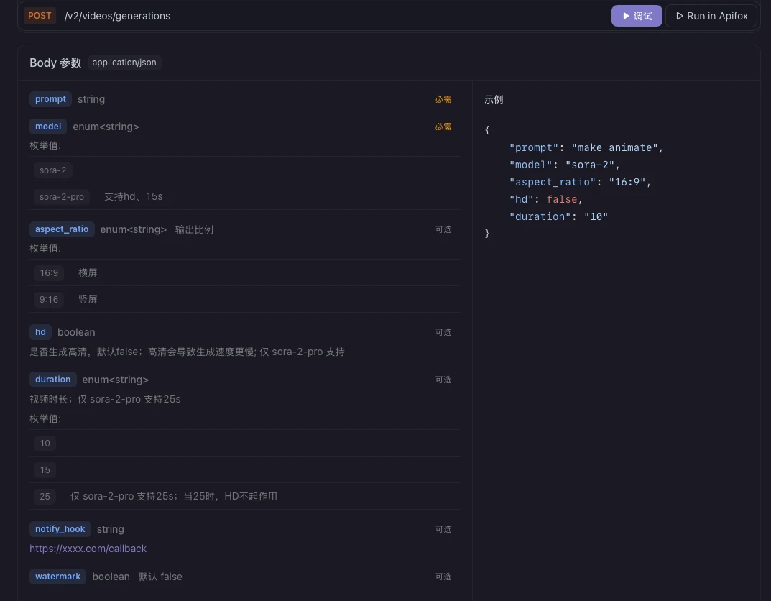
Task: Click the application/json content type badge
Action: click(124, 63)
